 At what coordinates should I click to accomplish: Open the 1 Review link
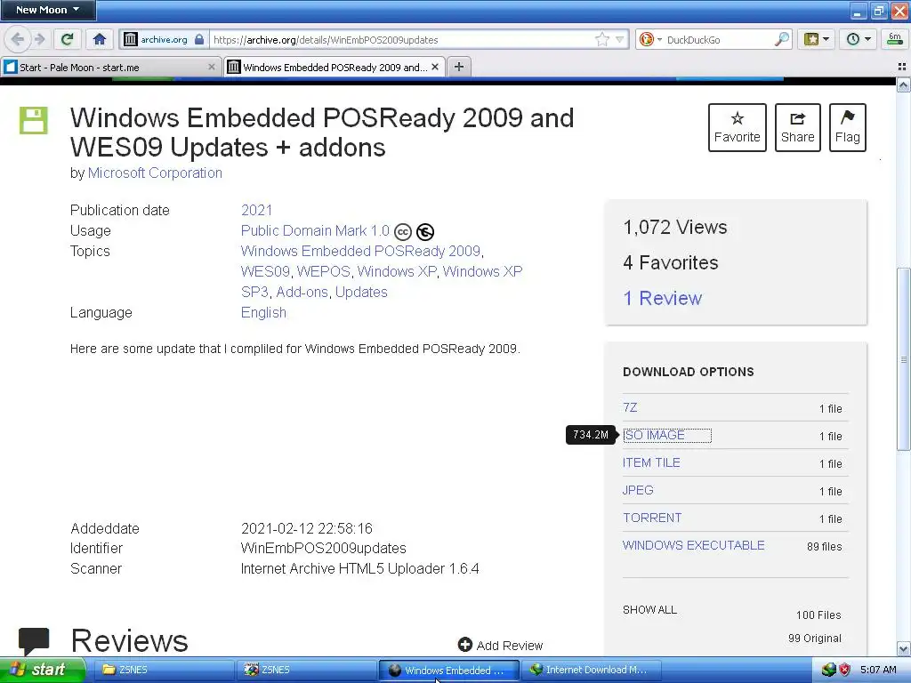662,298
